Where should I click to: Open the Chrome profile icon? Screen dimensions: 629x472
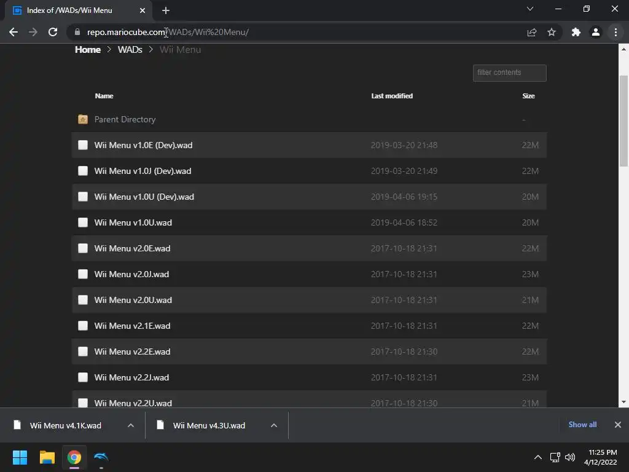click(x=596, y=32)
